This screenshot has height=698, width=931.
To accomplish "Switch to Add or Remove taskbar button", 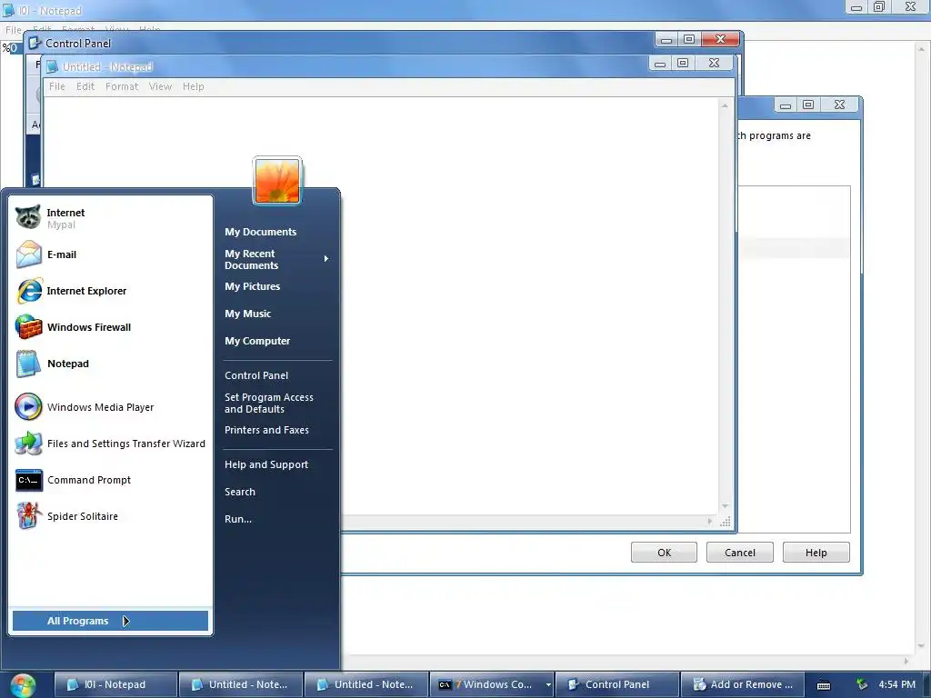I will [x=742, y=684].
